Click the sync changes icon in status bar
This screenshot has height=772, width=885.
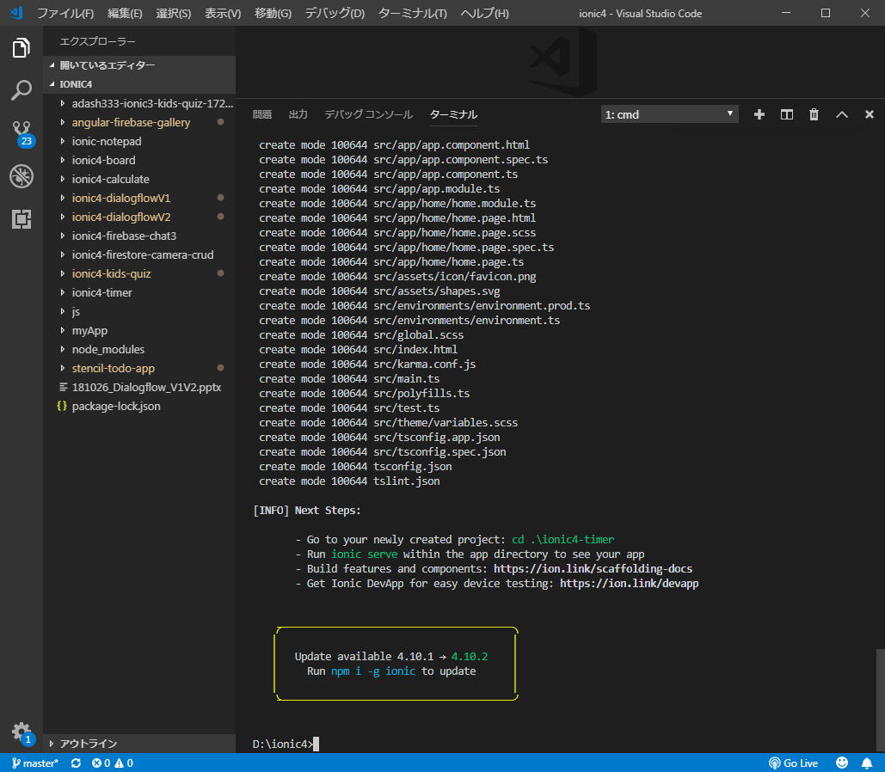tap(77, 763)
